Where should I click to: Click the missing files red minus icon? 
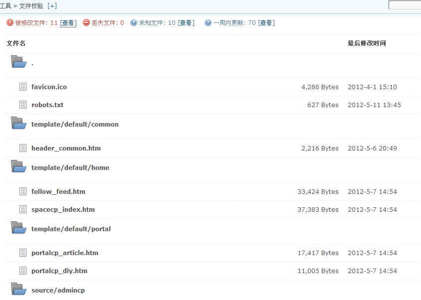[x=86, y=23]
